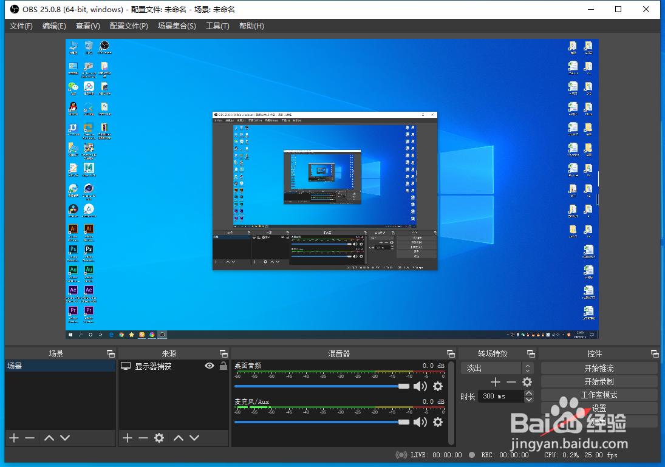Undock the 场景 panel
The width and height of the screenshot is (665, 467).
click(111, 353)
